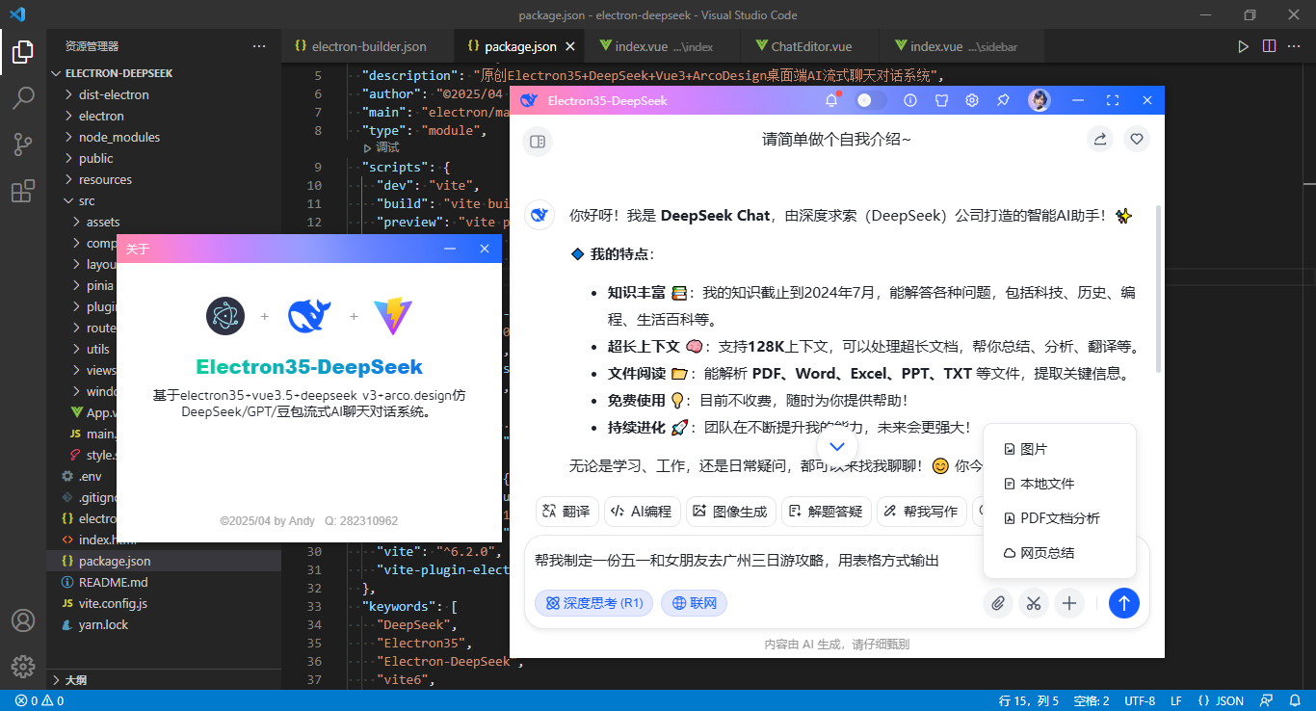The height and width of the screenshot is (711, 1316).
Task: Expand the resources folder
Action: pos(164,179)
